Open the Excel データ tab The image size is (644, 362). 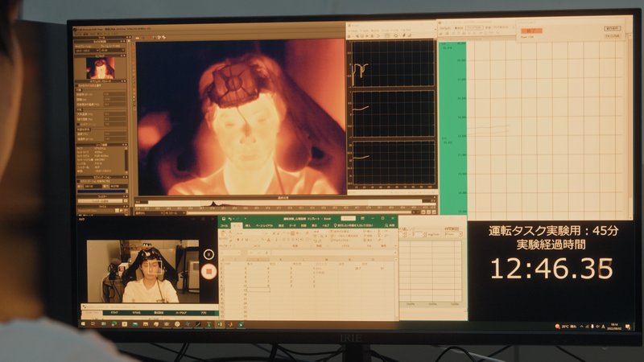pyautogui.click(x=292, y=226)
